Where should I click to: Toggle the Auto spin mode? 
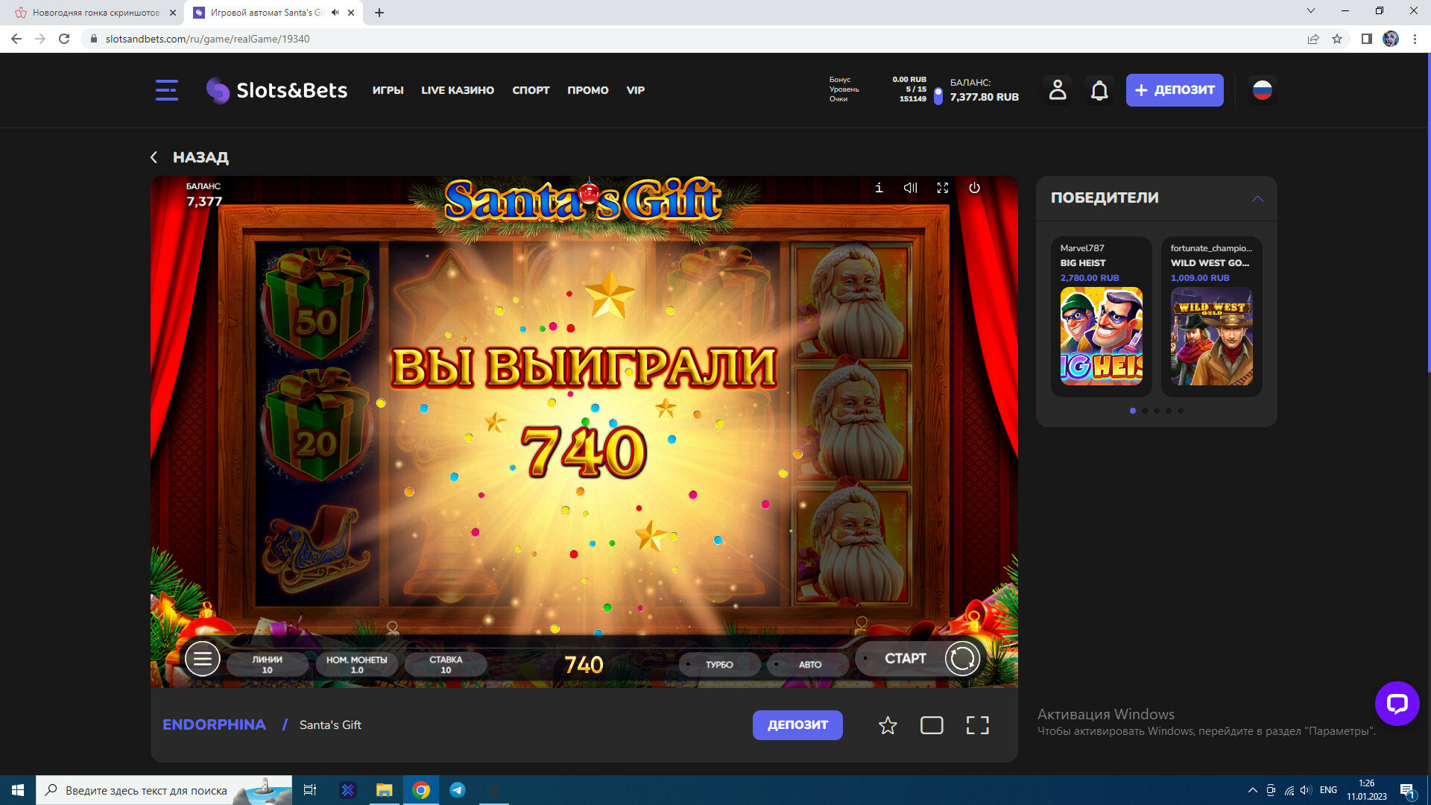click(809, 664)
